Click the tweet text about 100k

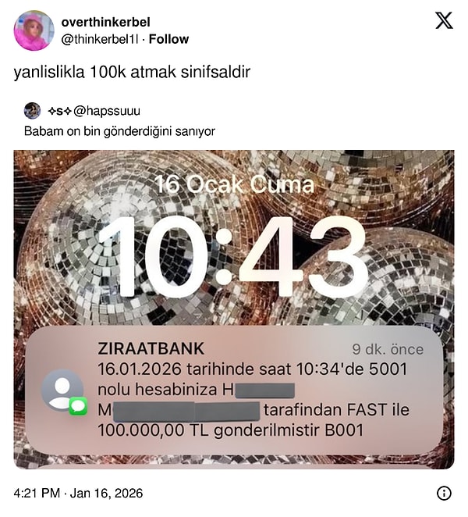click(132, 72)
